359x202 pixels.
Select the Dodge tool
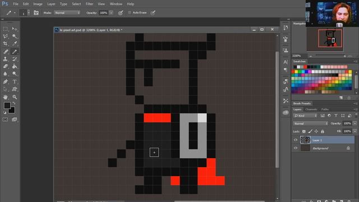[x=15, y=74]
